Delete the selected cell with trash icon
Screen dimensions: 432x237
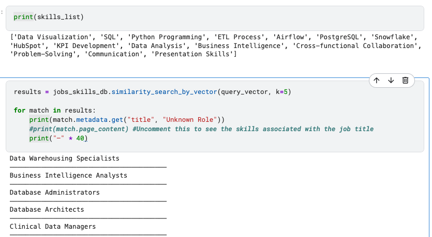tap(405, 81)
